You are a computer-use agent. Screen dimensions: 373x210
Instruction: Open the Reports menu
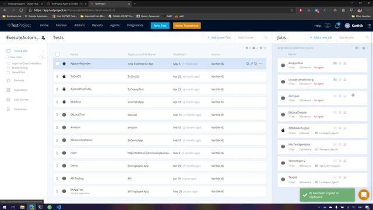(x=97, y=25)
